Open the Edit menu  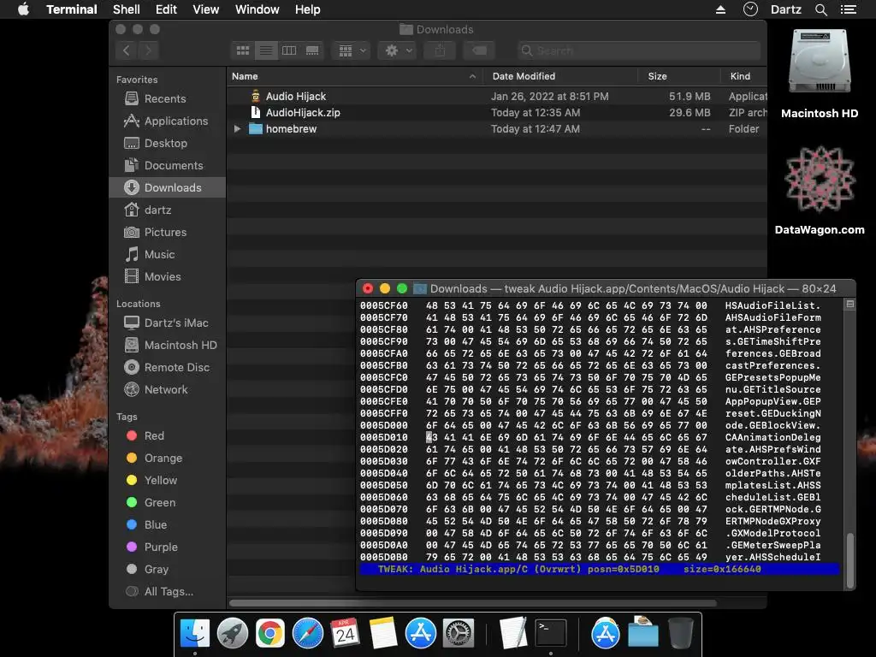(166, 9)
